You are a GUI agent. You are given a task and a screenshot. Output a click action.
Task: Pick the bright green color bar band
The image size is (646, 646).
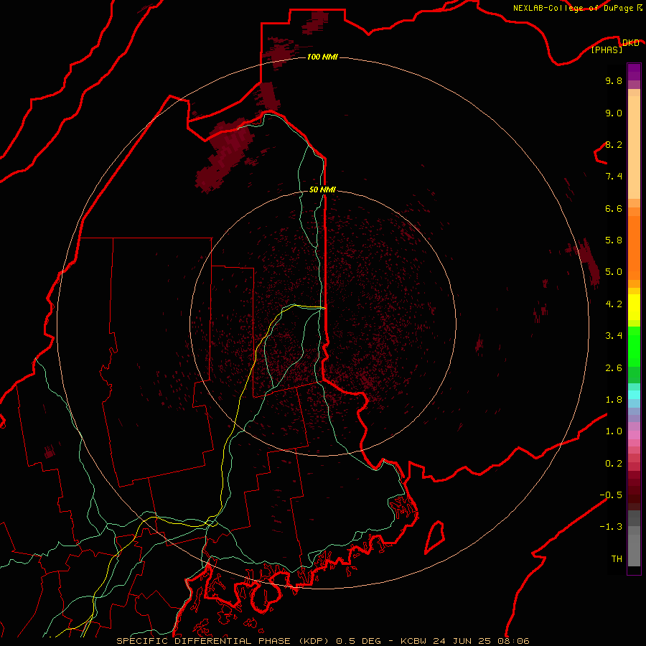[x=634, y=347]
